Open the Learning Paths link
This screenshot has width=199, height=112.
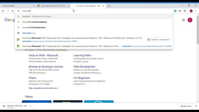coord(82,55)
